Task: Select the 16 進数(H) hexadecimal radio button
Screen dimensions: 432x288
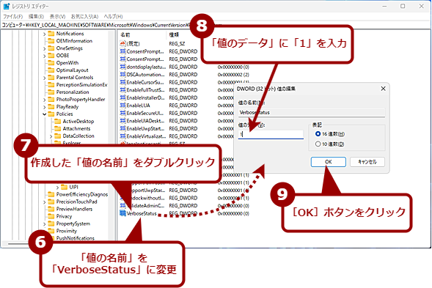Action: 318,134
